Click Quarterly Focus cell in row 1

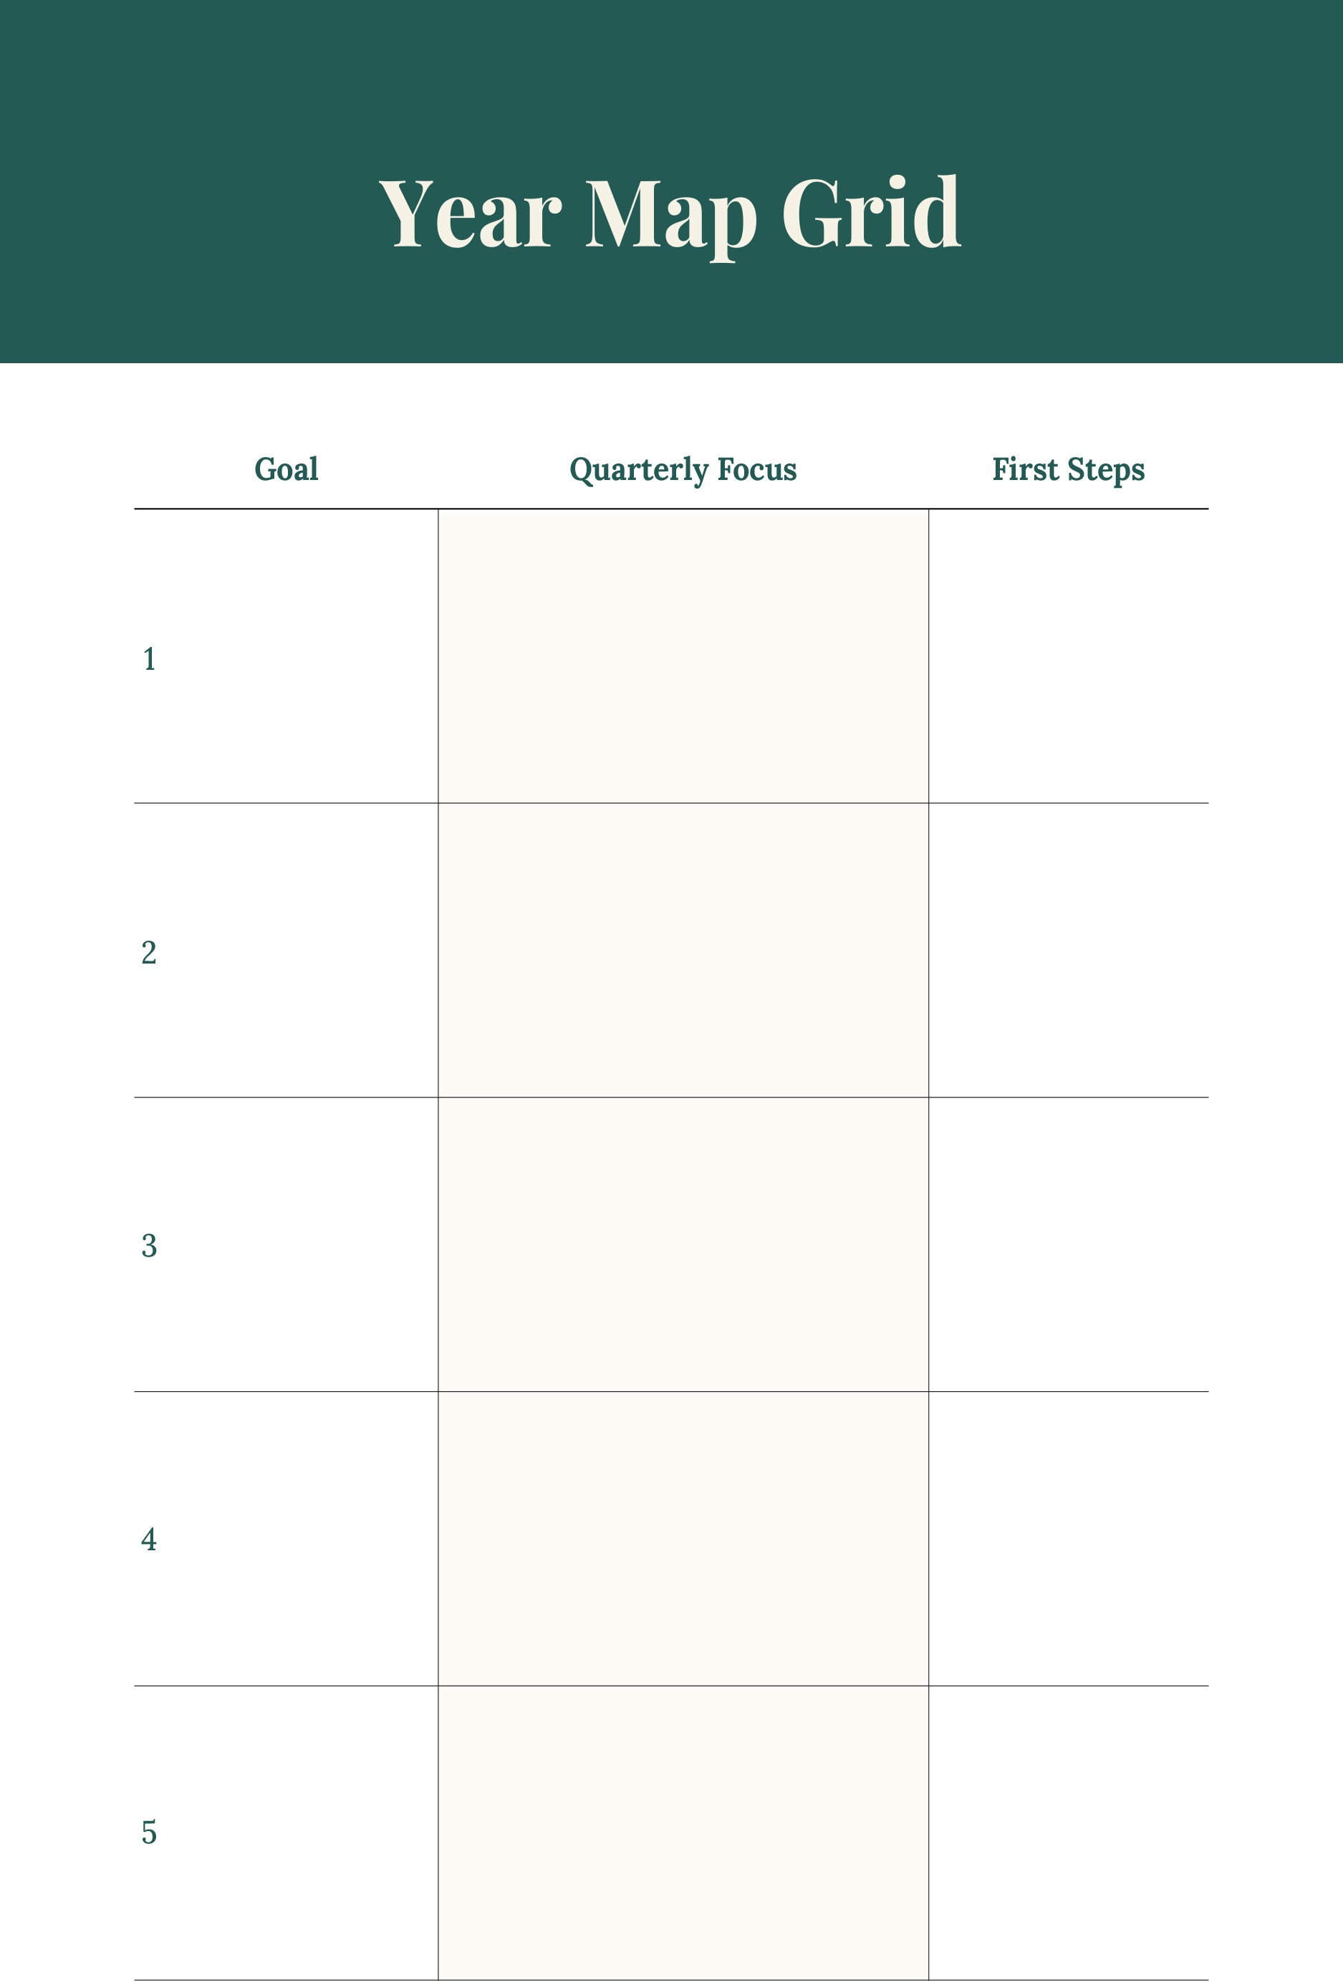683,656
